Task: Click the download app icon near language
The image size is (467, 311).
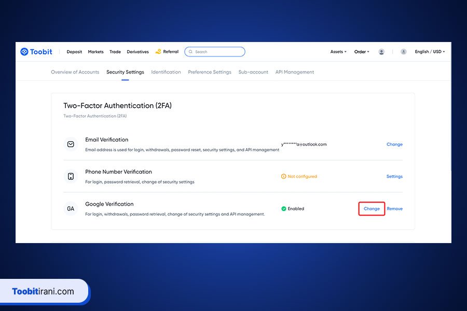Action: [x=403, y=52]
